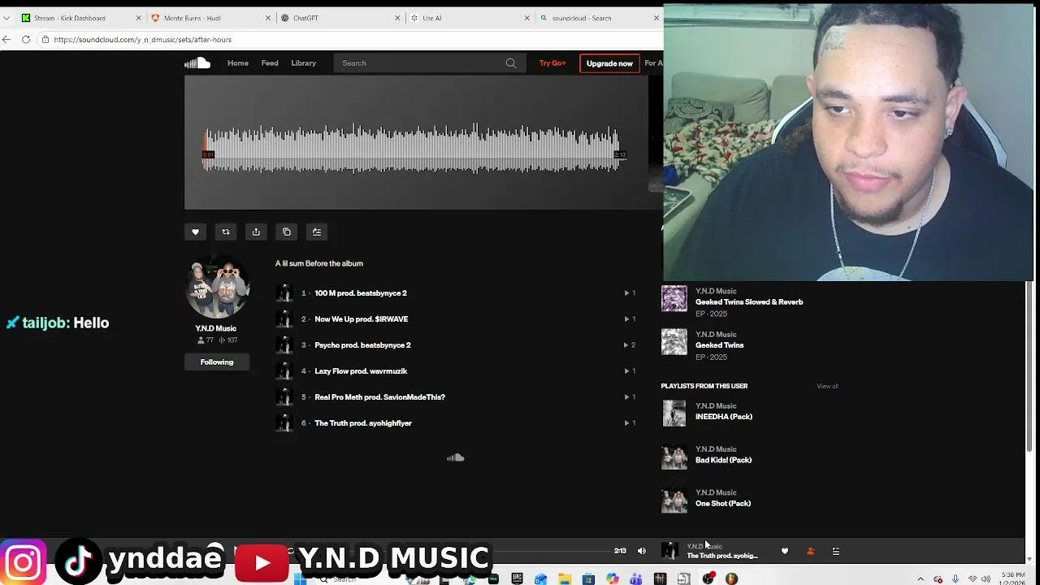Reload the page with refresh icon
The image size is (1040, 585).
26,39
